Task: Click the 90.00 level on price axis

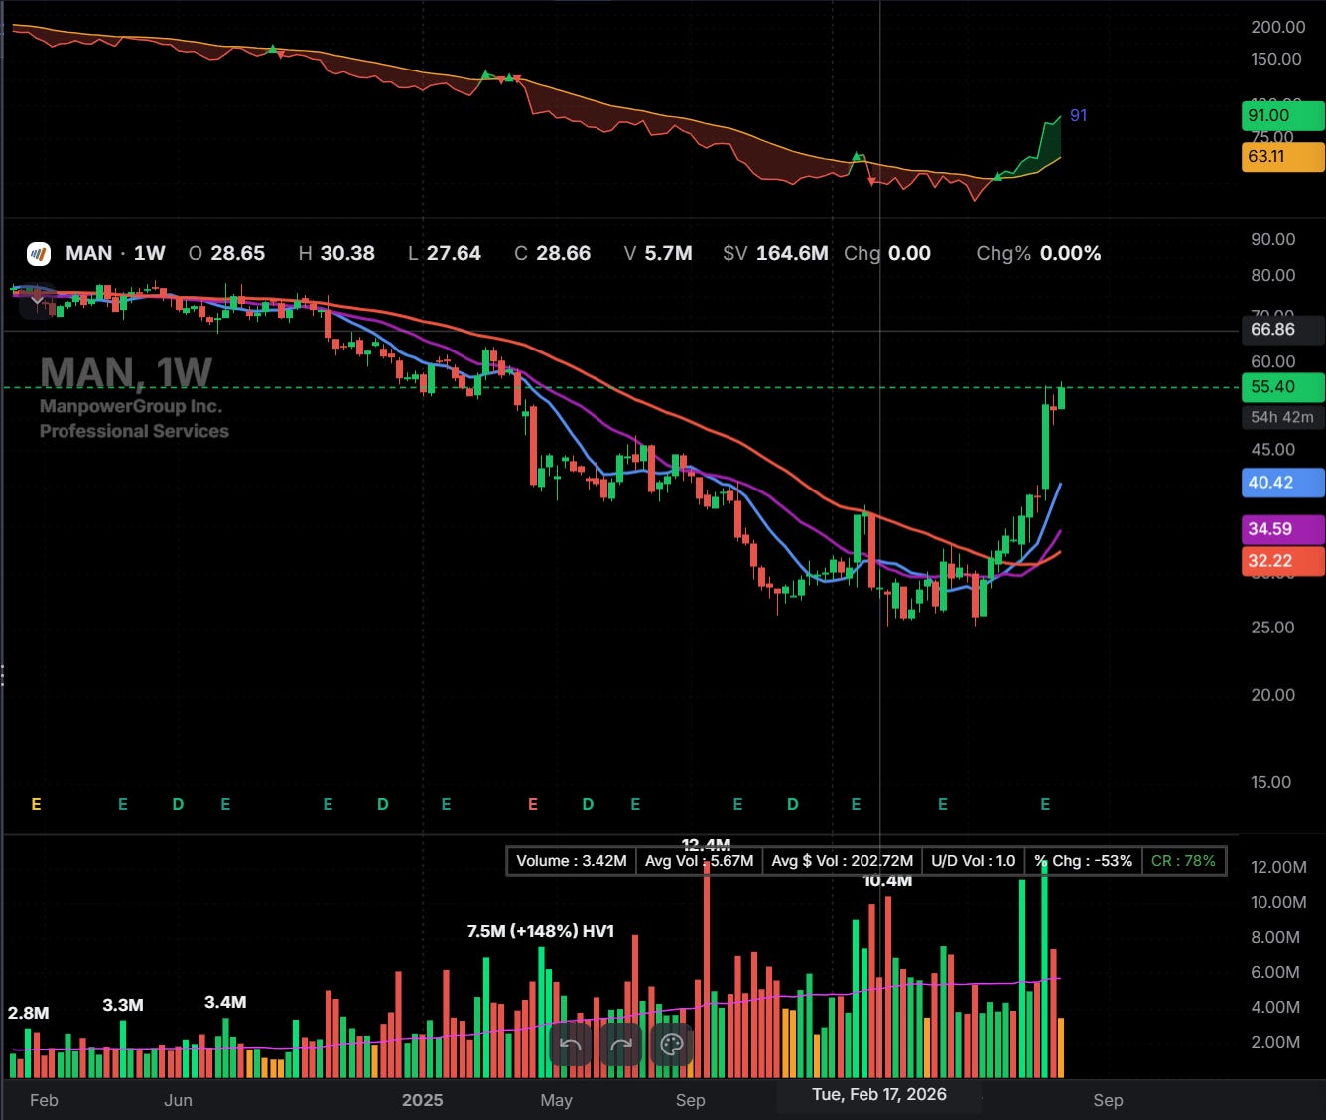Action: pos(1273,239)
